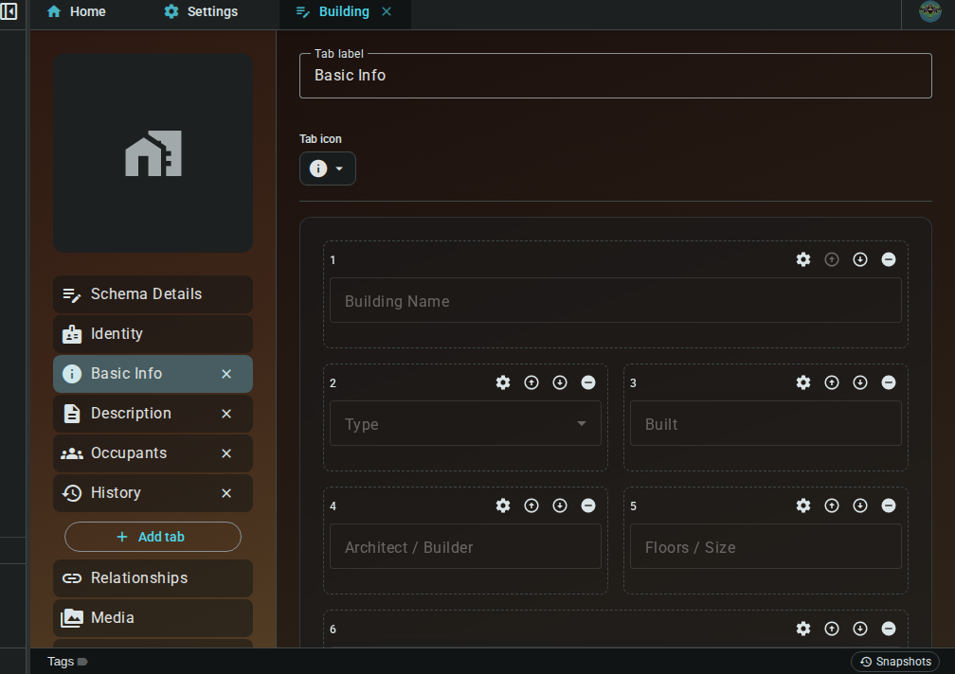
Task: Click the Building Name field
Action: pyautogui.click(x=615, y=300)
